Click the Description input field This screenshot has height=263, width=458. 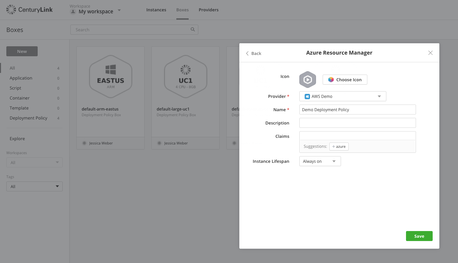click(357, 123)
